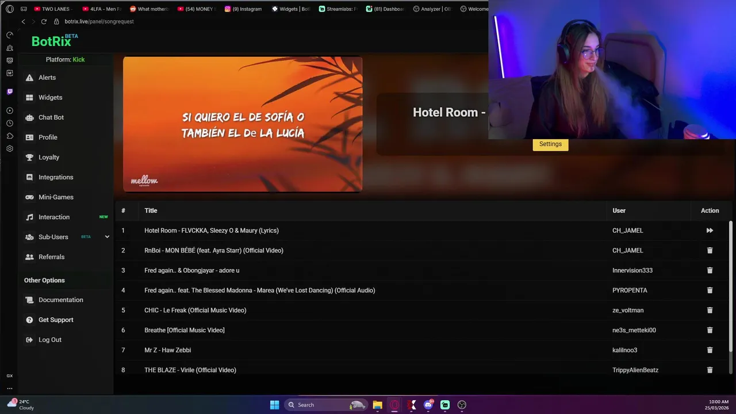The image size is (736, 414).
Task: Delete the Breathe [Official Music Video] request
Action: click(x=710, y=330)
